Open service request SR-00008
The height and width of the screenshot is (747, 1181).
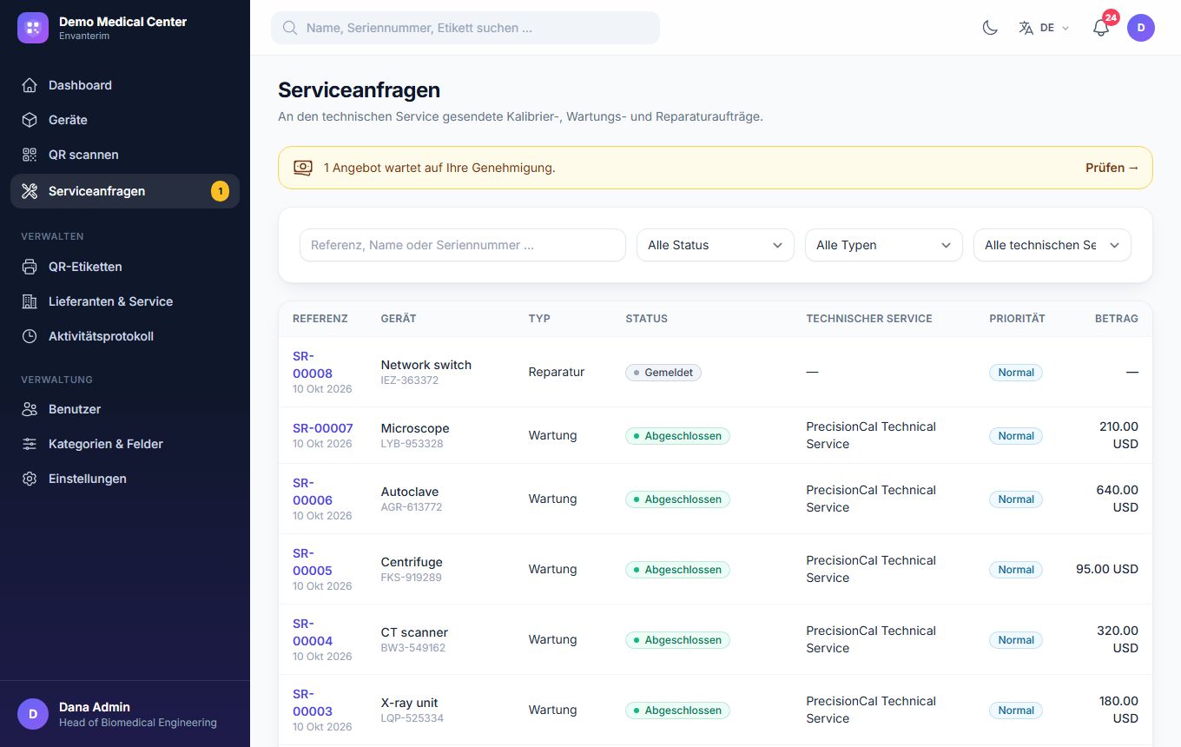click(313, 365)
